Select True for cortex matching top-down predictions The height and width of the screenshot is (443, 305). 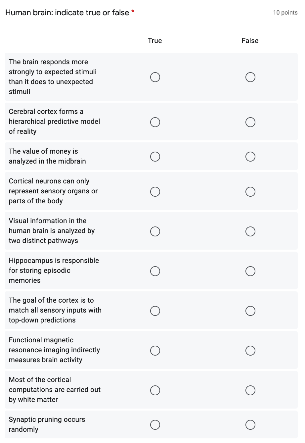[155, 311]
